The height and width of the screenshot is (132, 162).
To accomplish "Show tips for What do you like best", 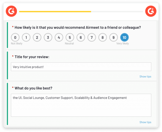I will (145, 122).
